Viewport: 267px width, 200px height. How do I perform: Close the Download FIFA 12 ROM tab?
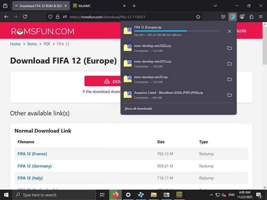[x=66, y=6]
